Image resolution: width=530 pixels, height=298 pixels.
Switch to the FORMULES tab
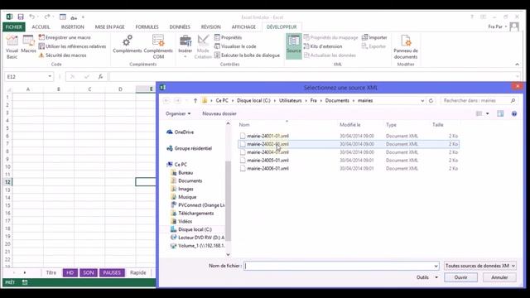coord(147,26)
